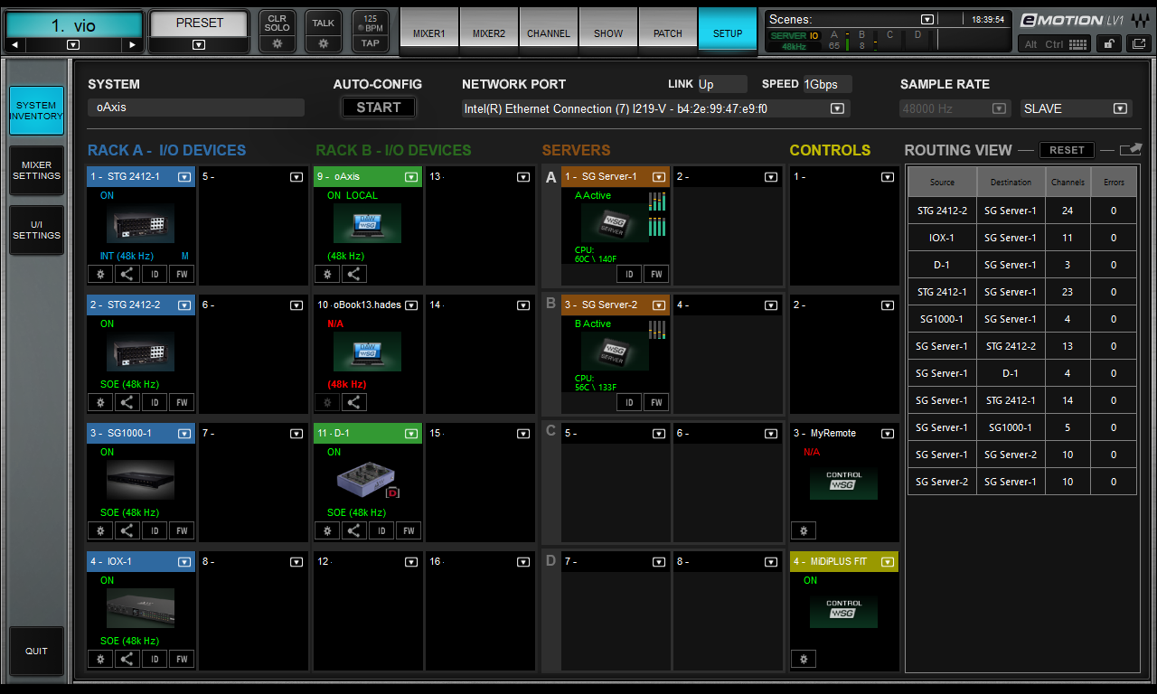
Task: Open settings gear for STG 2412-1 device
Action: pos(100,274)
